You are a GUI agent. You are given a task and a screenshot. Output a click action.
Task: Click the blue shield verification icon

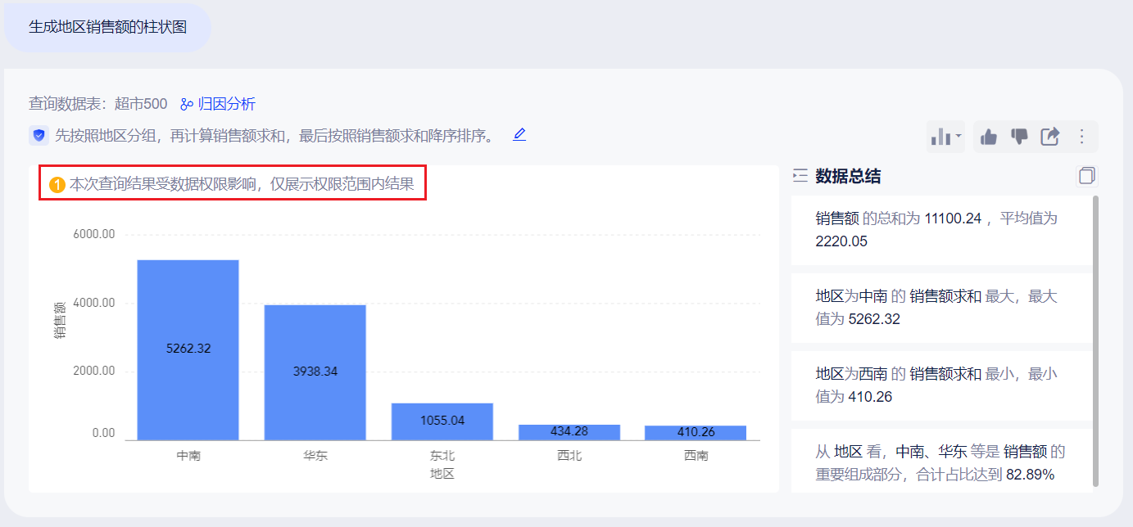tap(39, 136)
